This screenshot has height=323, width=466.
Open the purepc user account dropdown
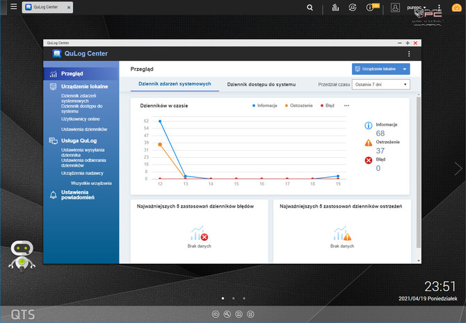(x=417, y=8)
